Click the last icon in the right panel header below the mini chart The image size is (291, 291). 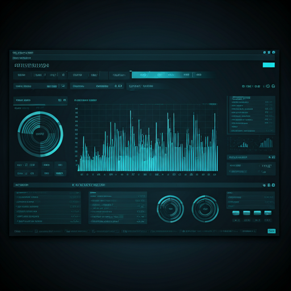point(273,157)
